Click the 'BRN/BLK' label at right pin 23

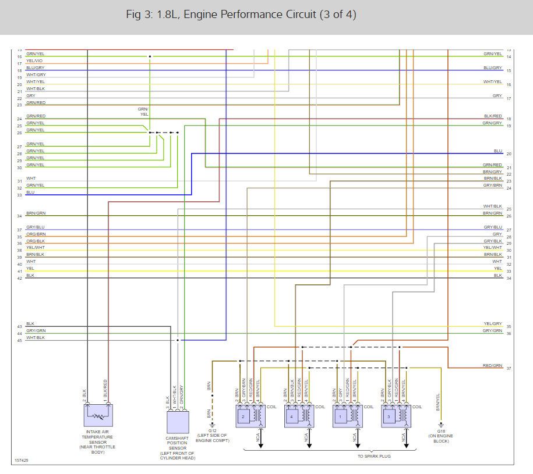point(493,178)
